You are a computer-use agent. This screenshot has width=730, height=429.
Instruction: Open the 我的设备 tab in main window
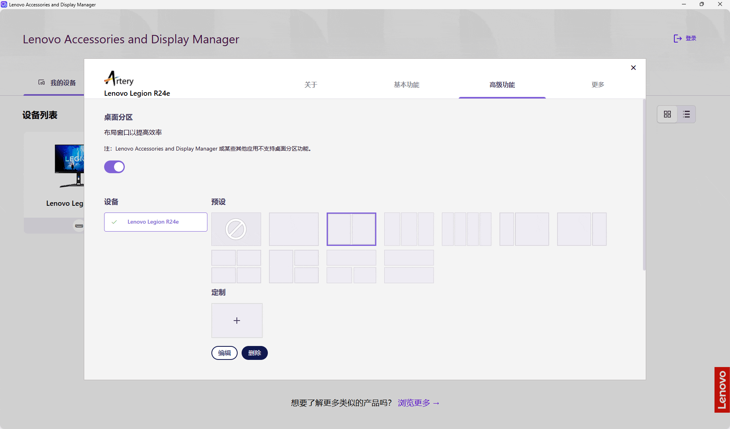pyautogui.click(x=57, y=83)
